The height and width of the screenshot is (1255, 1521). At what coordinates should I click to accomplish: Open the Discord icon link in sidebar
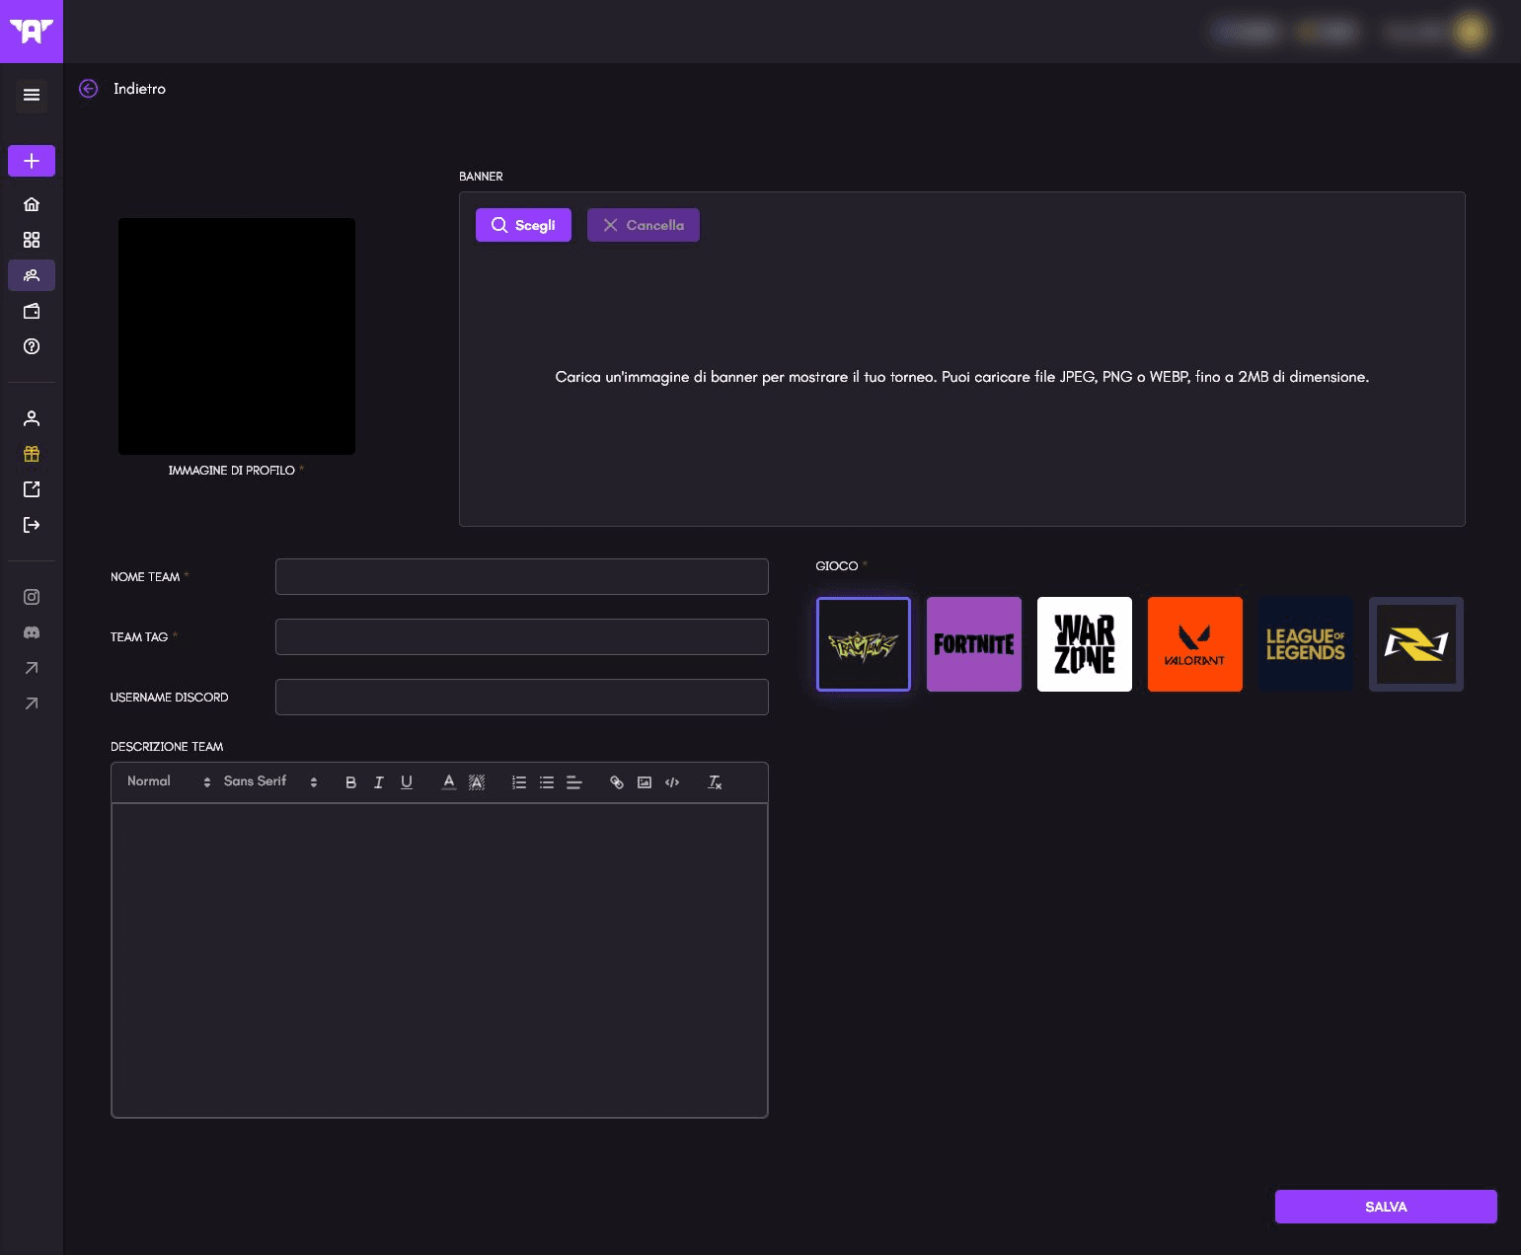pos(32,632)
